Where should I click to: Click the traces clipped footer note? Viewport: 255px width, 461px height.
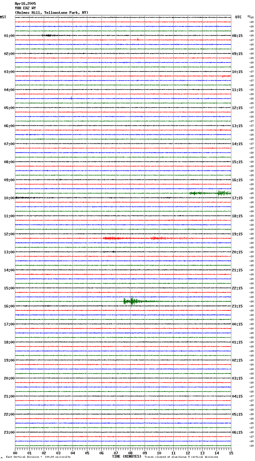(x=181, y=457)
